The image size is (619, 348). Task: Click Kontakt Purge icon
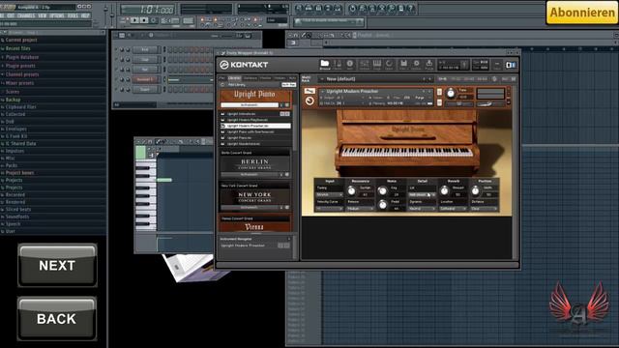pyautogui.click(x=428, y=65)
